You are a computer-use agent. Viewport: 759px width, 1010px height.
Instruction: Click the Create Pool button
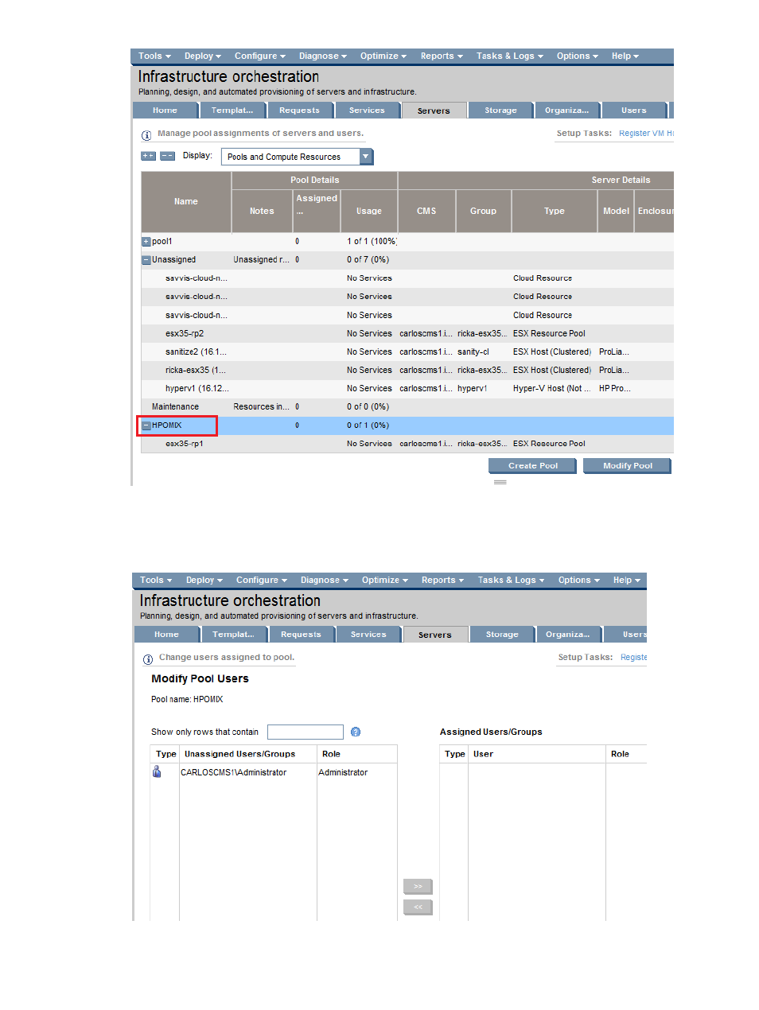pos(533,466)
